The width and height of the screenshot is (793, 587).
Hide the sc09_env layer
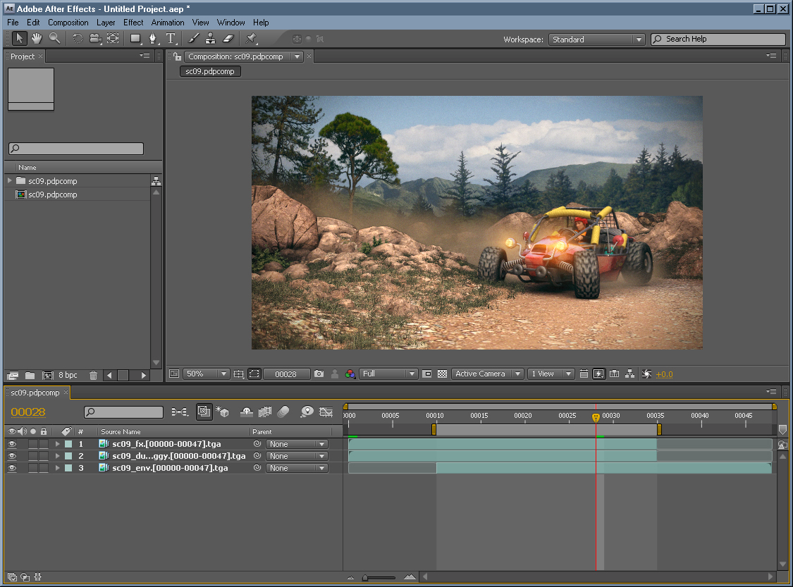12,468
